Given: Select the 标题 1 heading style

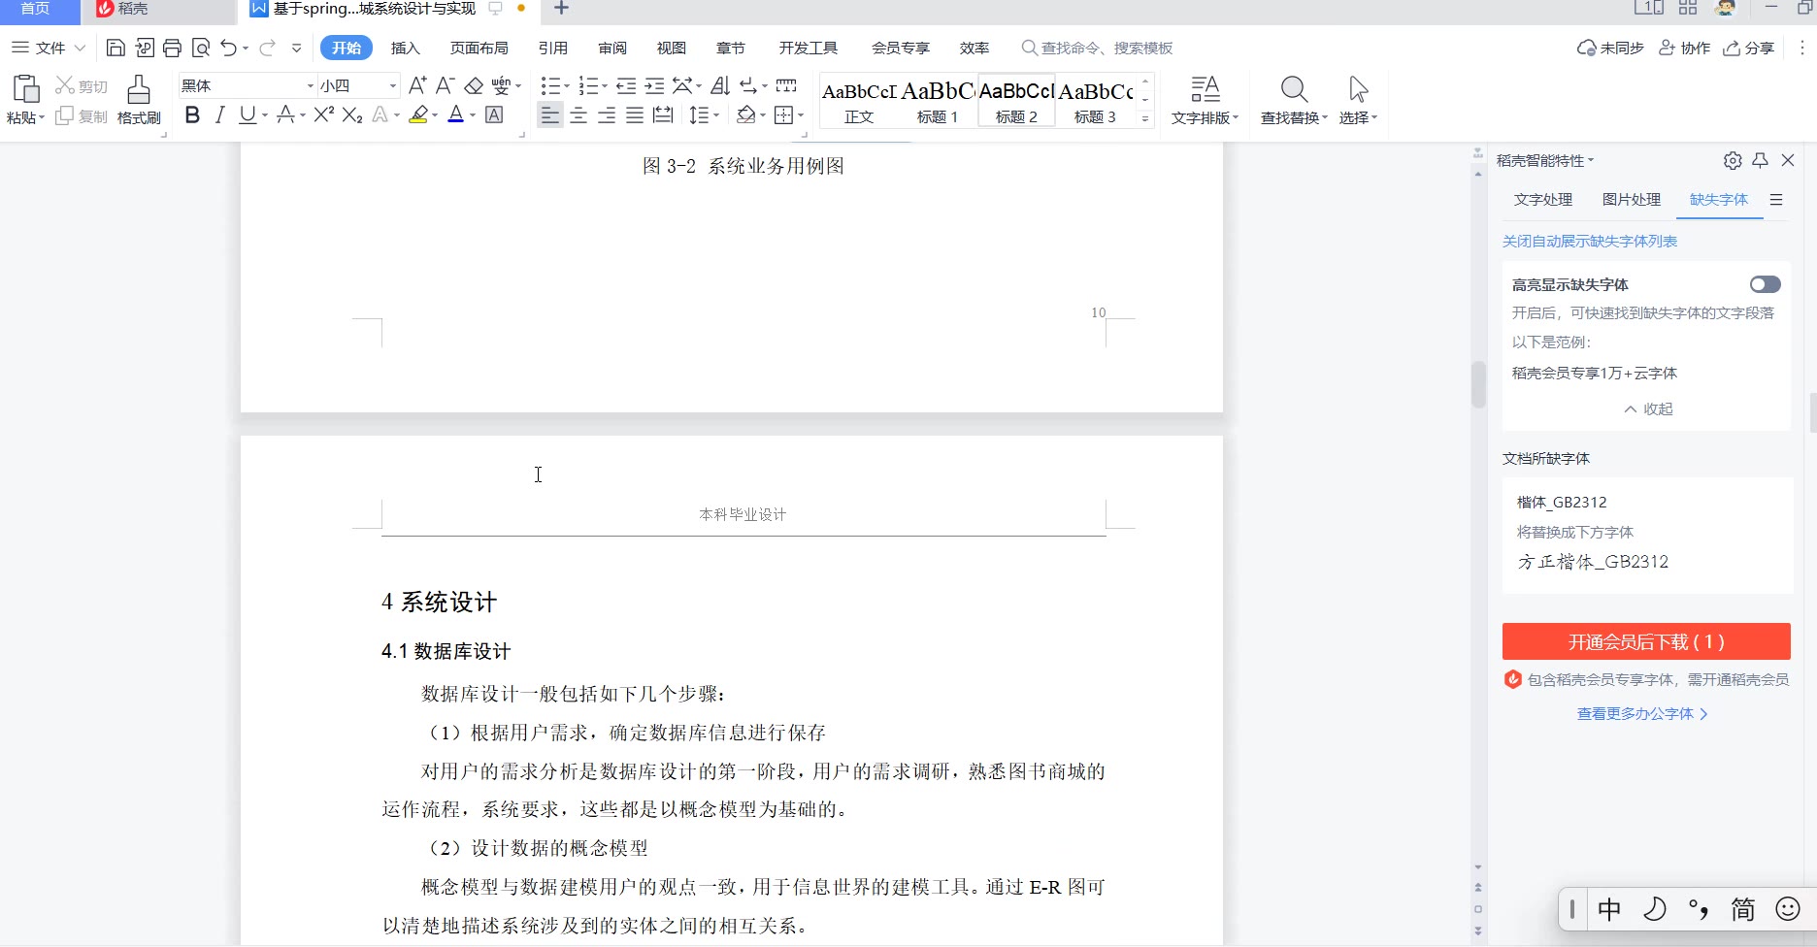Looking at the screenshot, I should click(938, 100).
